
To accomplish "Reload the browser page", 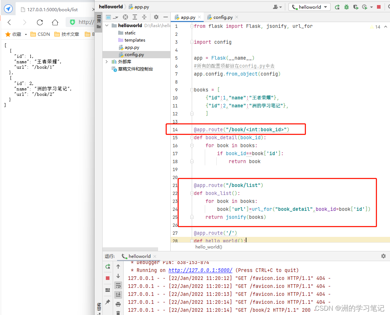I will 40,22.
